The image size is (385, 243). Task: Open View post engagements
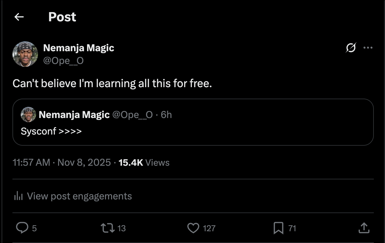point(79,196)
